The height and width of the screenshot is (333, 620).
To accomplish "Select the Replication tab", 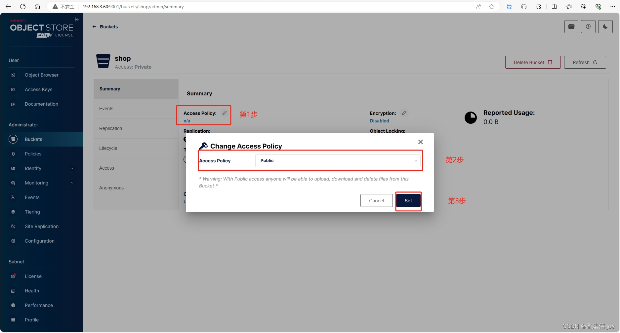I will pyautogui.click(x=136, y=128).
